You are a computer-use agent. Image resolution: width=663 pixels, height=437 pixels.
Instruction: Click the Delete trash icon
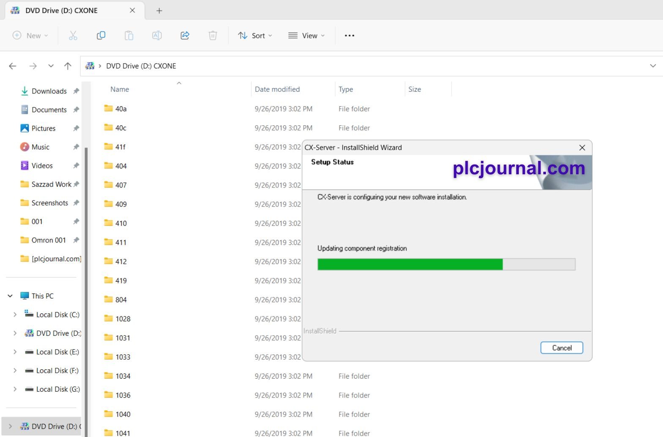[x=213, y=36]
